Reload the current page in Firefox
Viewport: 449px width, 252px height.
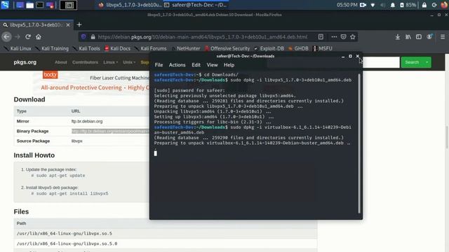(28, 37)
